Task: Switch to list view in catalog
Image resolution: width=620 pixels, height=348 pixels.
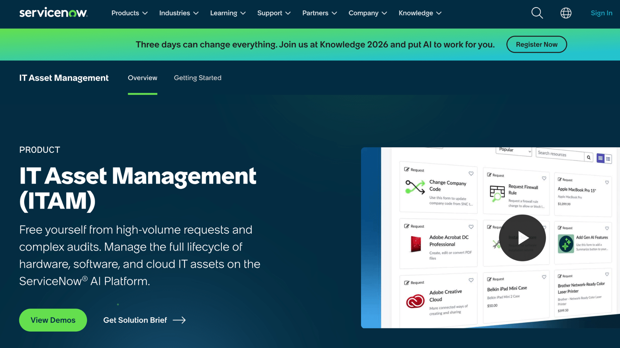Action: 608,159
